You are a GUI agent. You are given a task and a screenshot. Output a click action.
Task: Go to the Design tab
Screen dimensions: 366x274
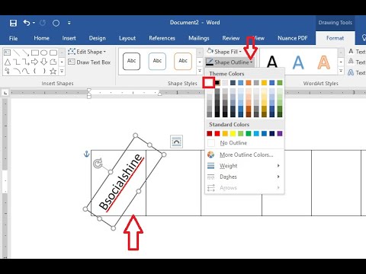pos(98,38)
